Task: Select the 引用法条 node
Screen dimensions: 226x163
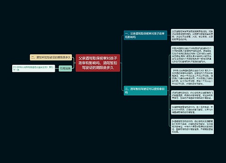Action: click(x=65, y=68)
